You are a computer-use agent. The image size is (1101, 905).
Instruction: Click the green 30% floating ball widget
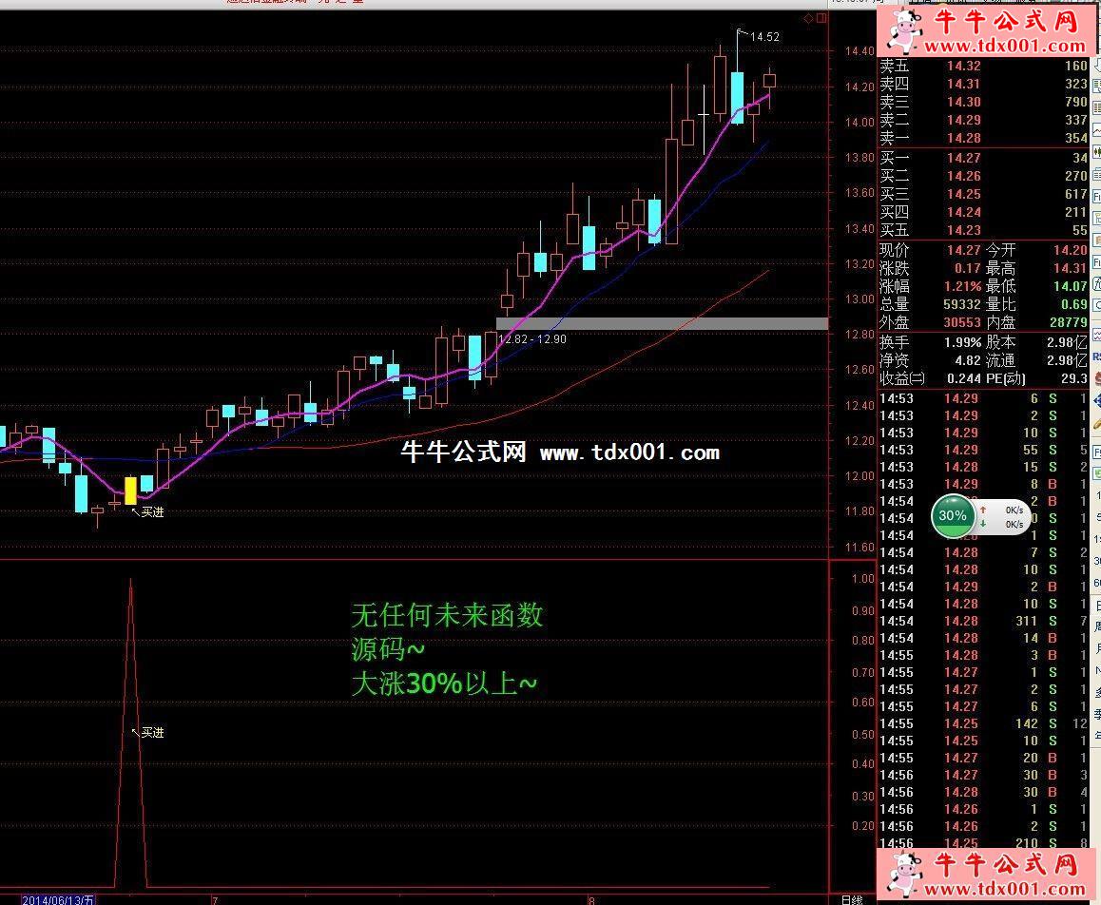coord(952,516)
